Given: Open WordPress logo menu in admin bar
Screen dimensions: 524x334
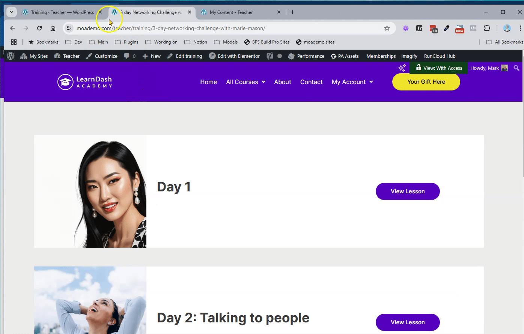Looking at the screenshot, I should pos(11,56).
